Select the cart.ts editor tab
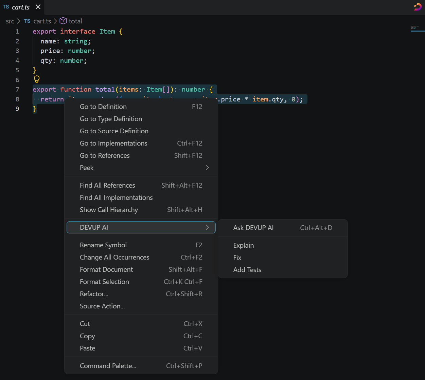The width and height of the screenshot is (425, 380). click(x=22, y=7)
